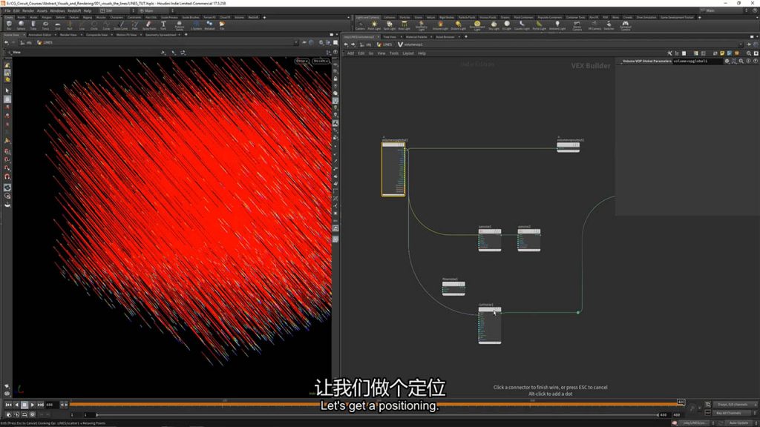Select the Box shelf tool
The image size is (760, 427).
(9, 24)
